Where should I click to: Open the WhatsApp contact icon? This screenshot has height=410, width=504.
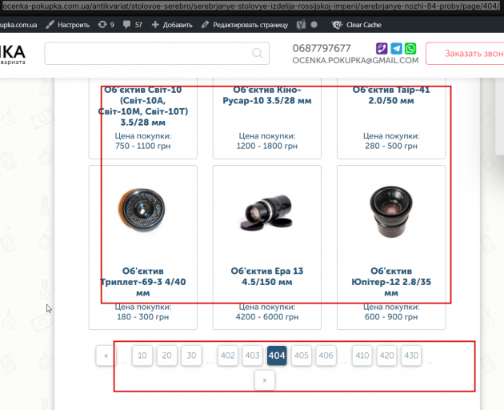click(410, 49)
